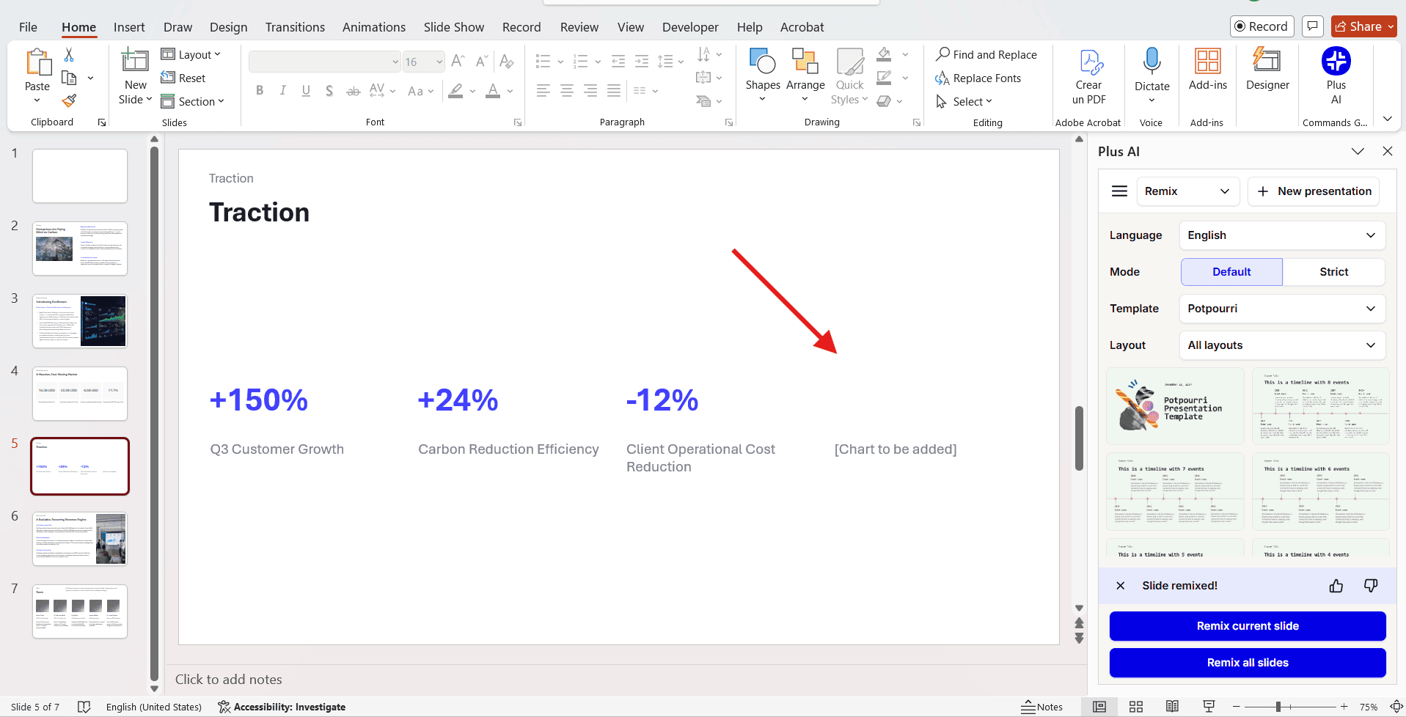Open the font size dropdown

[439, 62]
